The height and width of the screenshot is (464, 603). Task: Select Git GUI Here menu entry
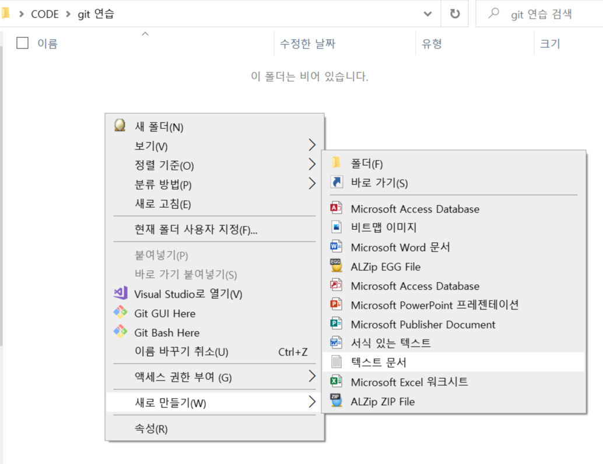pos(215,313)
